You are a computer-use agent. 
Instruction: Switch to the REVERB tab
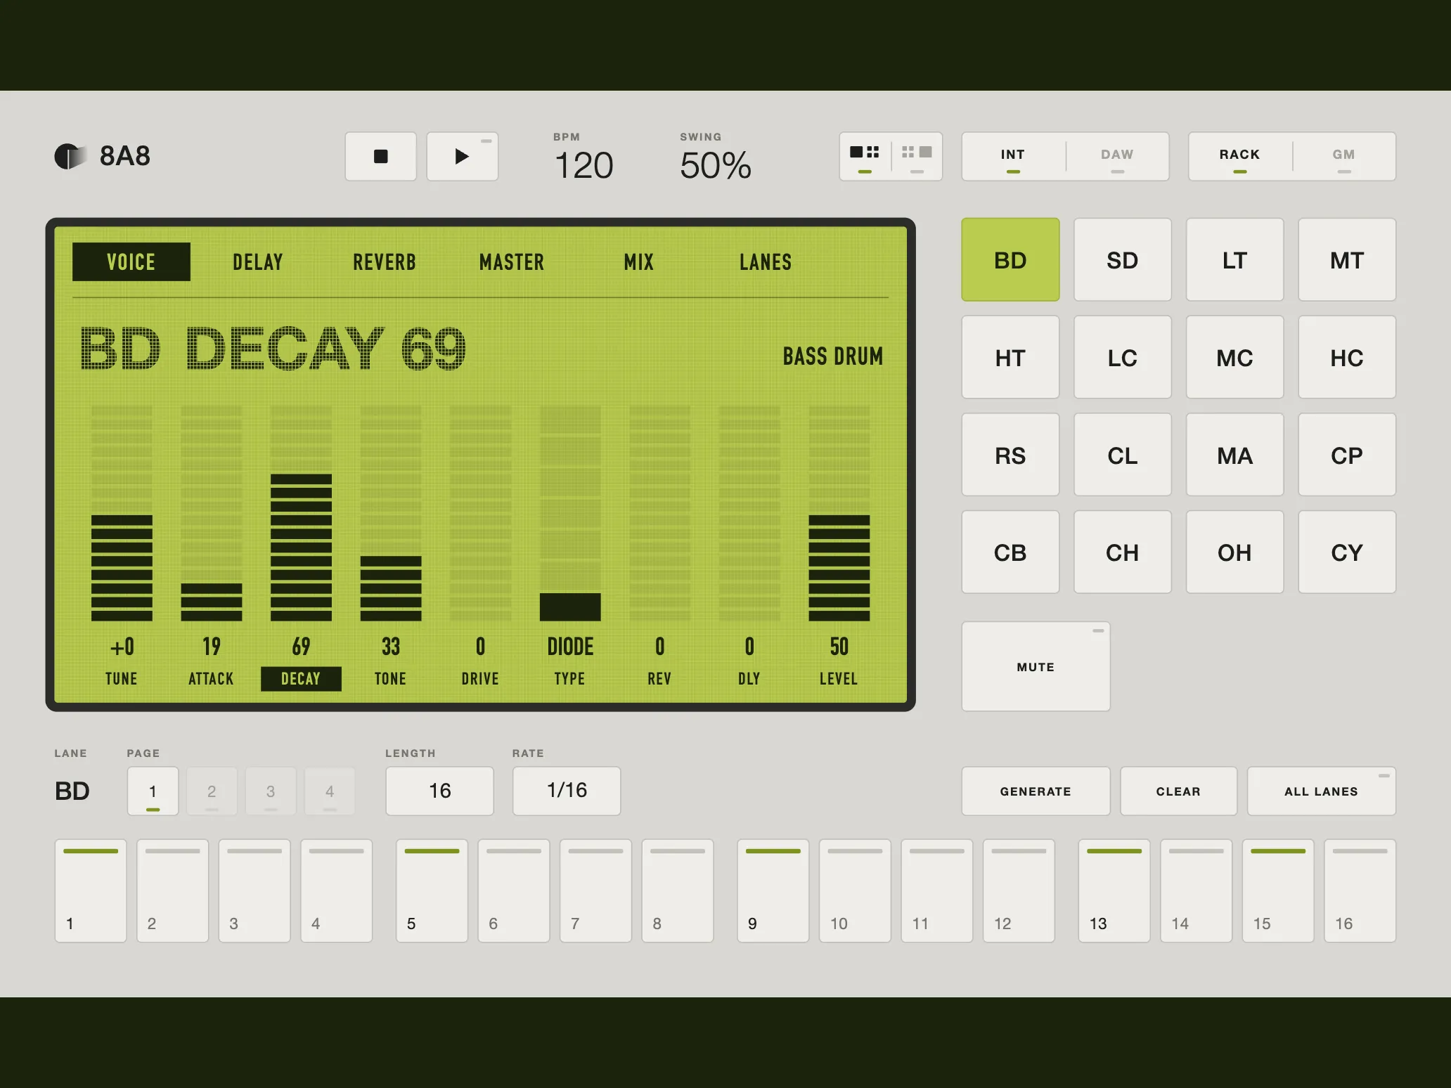tap(385, 261)
